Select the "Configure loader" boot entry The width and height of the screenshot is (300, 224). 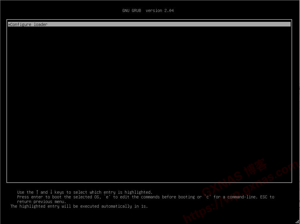pos(29,24)
